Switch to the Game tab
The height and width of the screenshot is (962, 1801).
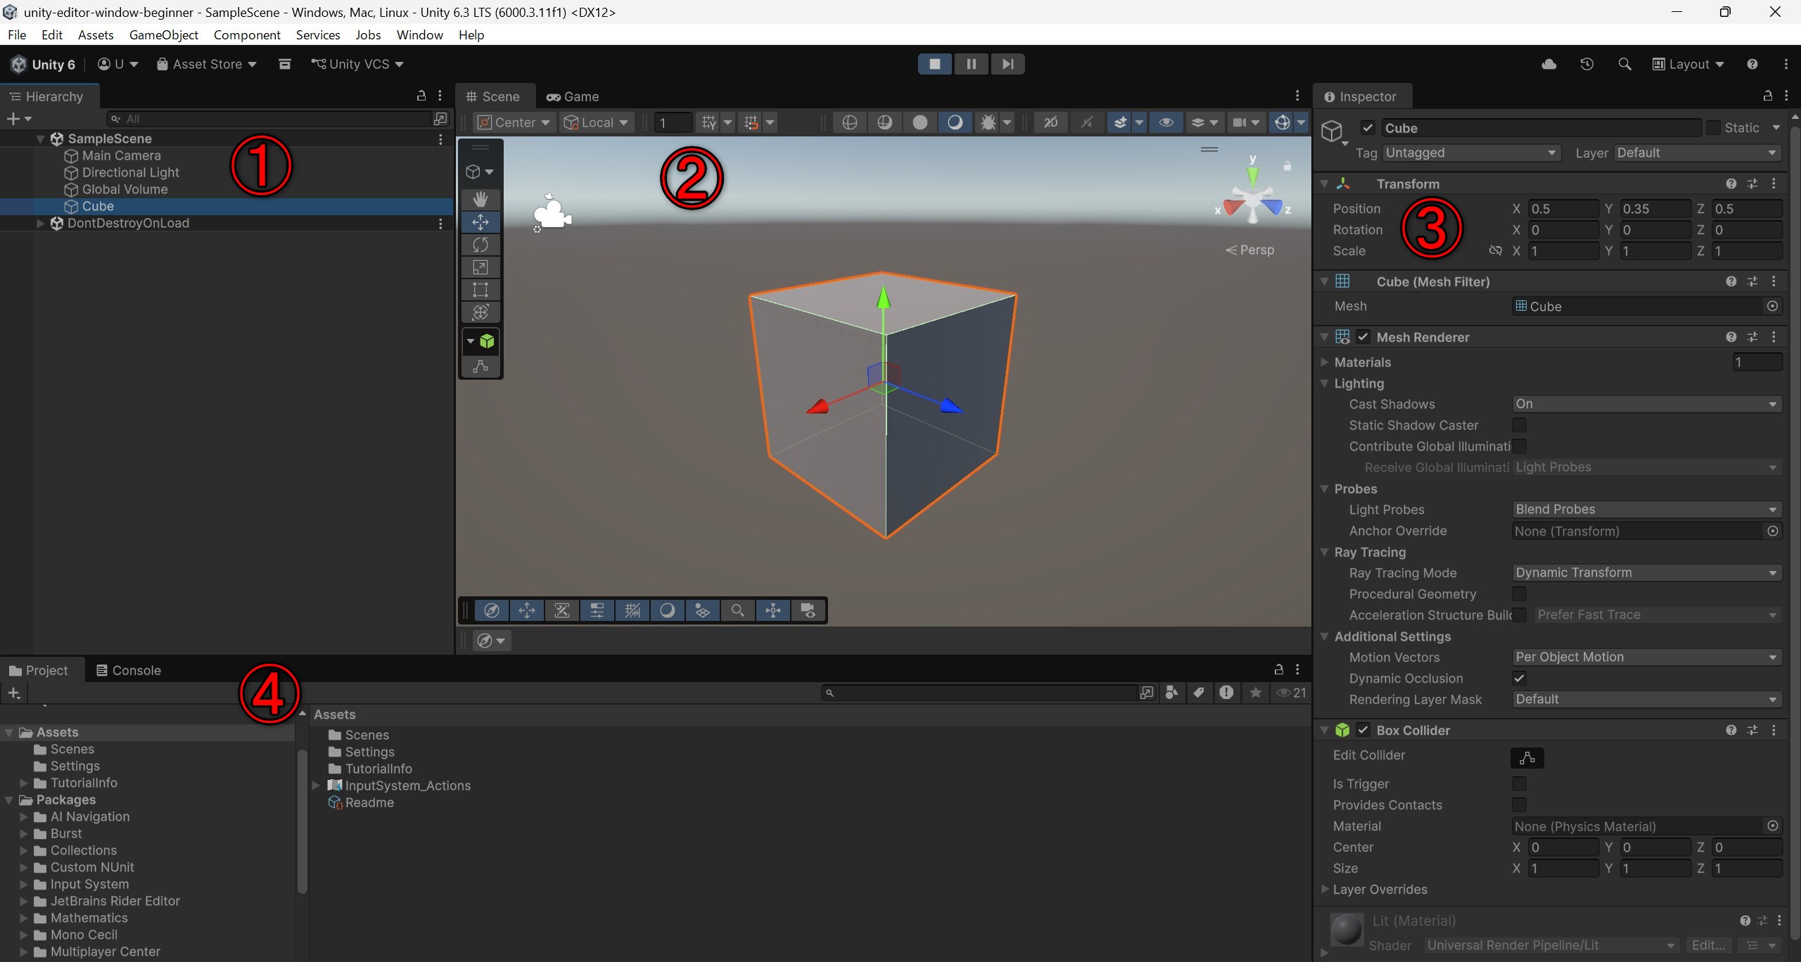(573, 97)
